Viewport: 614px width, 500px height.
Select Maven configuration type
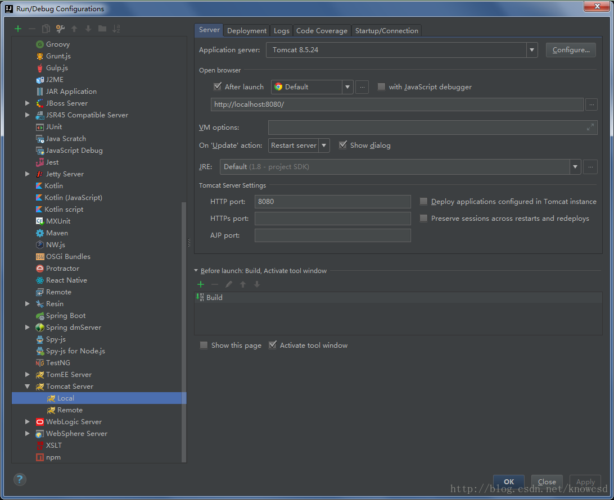[x=57, y=233]
